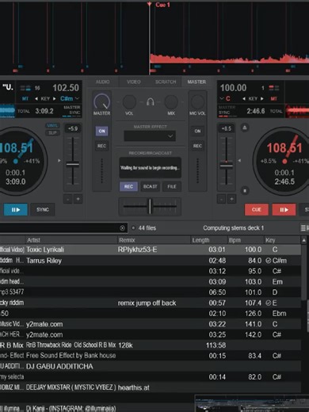Click the key check icon on remix jump off back row
This screenshot has height=412, width=309.
269,303
